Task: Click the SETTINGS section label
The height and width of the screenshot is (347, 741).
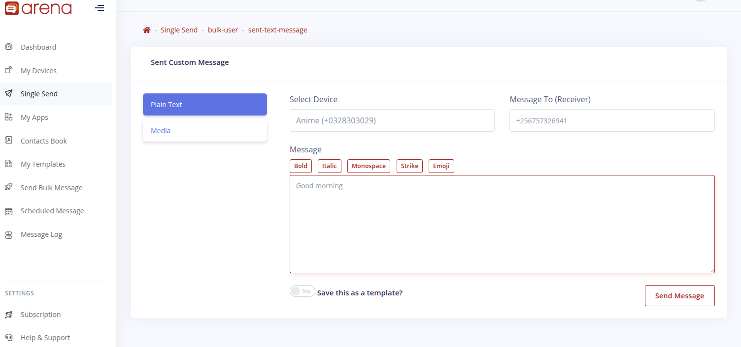Action: [19, 293]
